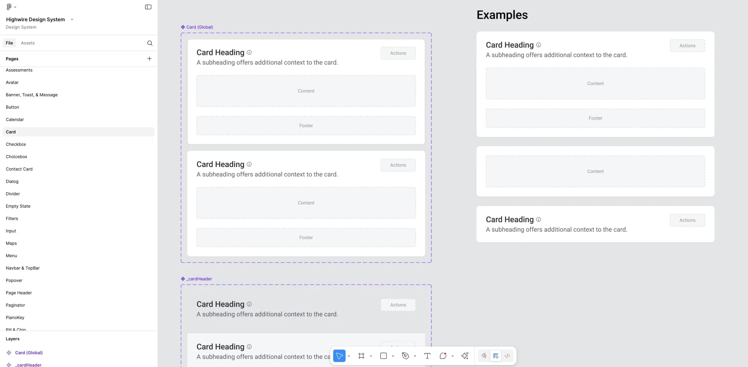748x367 pixels.
Task: Expand the Move tools dropdown arrow
Action: (x=349, y=356)
